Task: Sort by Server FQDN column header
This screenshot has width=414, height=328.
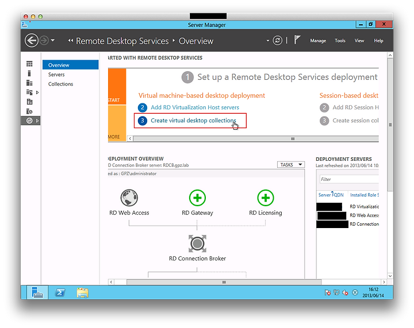Action: 331,195
